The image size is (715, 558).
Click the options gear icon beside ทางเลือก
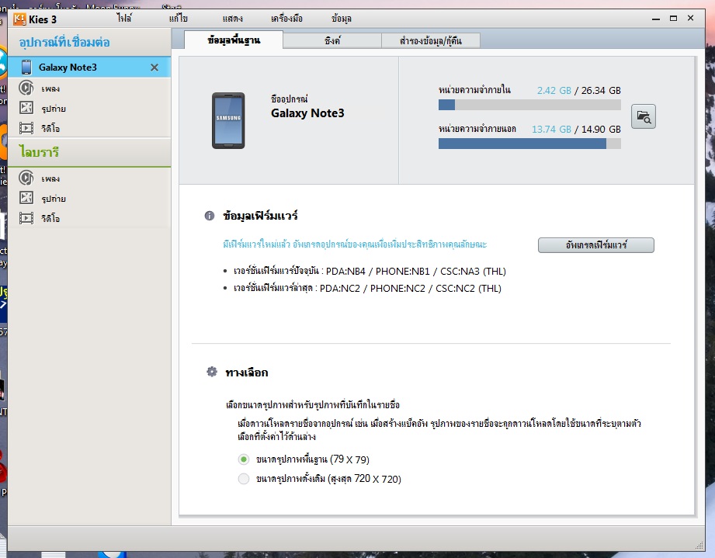212,372
